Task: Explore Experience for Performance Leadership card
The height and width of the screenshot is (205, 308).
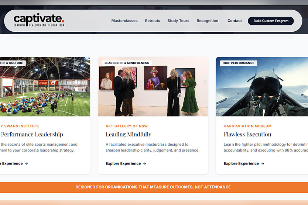Action: 14,163
